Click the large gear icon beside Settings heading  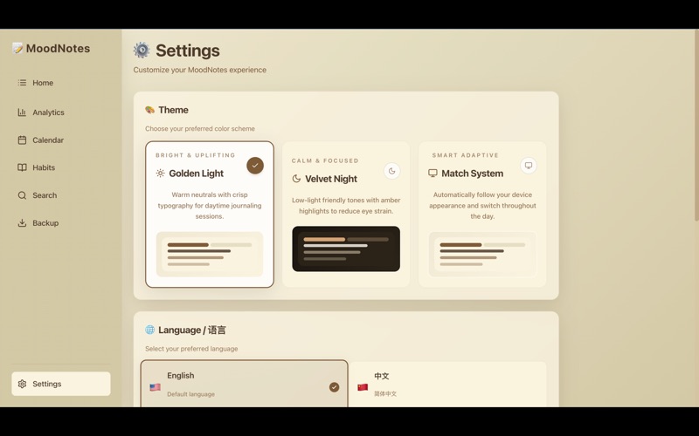click(x=142, y=51)
